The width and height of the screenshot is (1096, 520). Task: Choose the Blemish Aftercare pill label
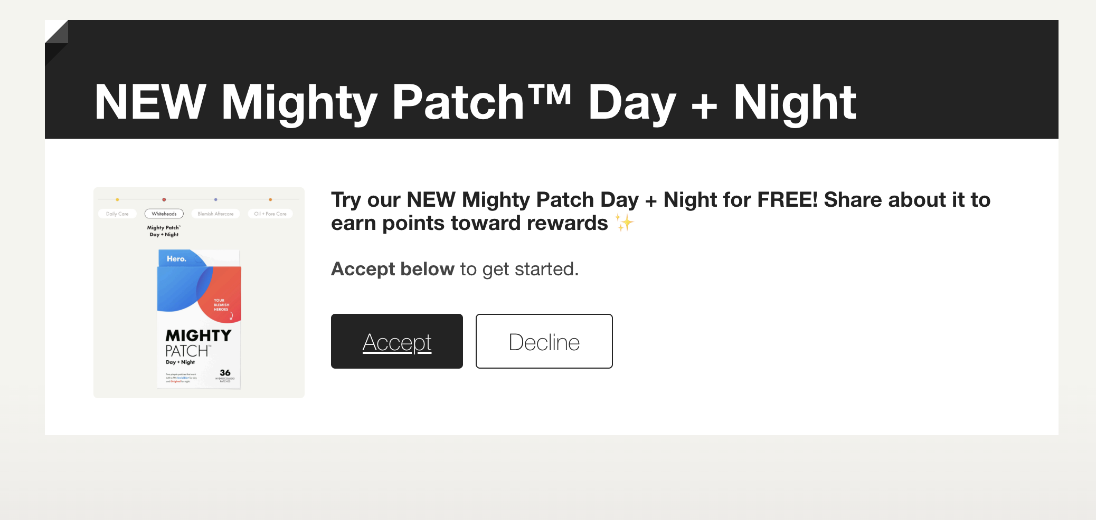pyautogui.click(x=215, y=214)
